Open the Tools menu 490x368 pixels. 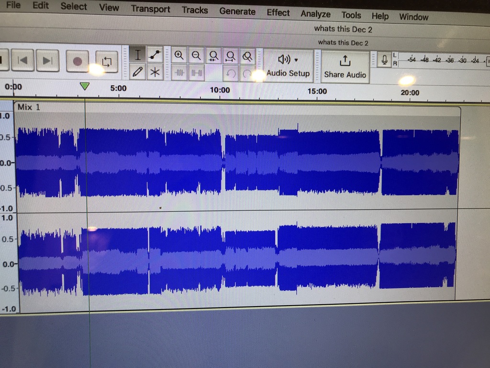click(x=351, y=15)
